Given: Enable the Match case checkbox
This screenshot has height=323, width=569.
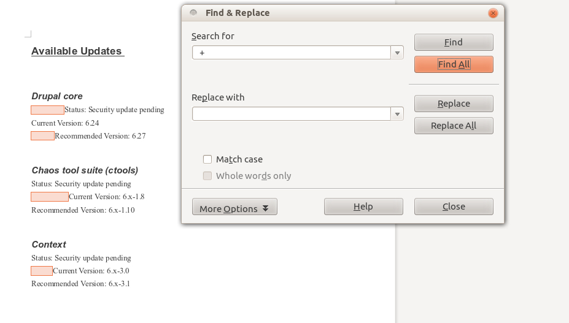Looking at the screenshot, I should click(207, 159).
